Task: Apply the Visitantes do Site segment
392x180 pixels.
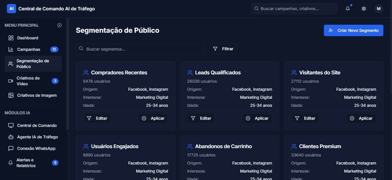Action: 361,118
